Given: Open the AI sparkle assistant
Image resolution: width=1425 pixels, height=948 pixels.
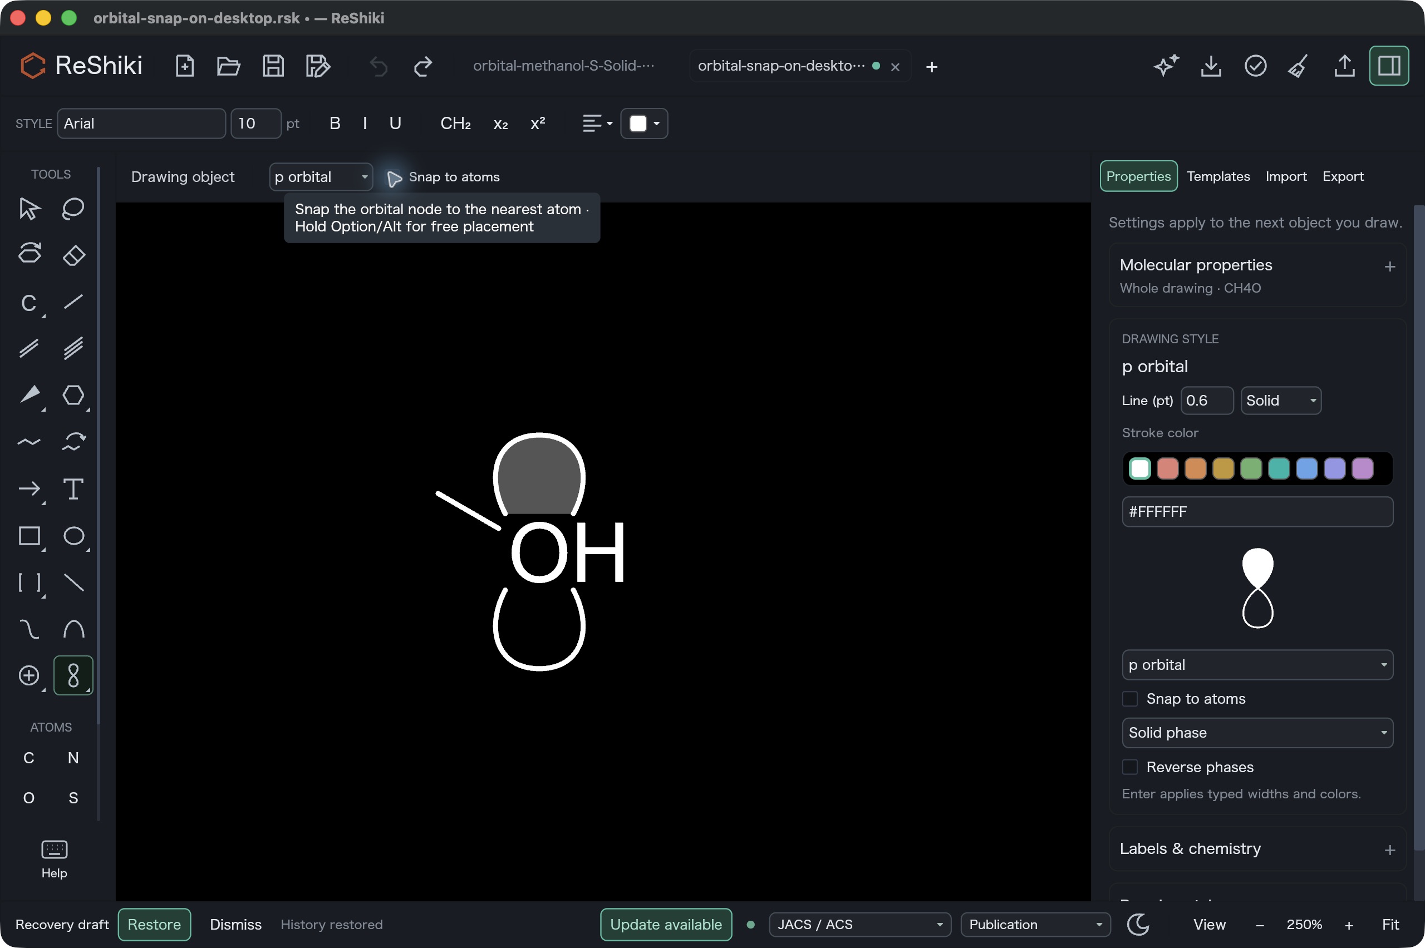Looking at the screenshot, I should click(1166, 66).
